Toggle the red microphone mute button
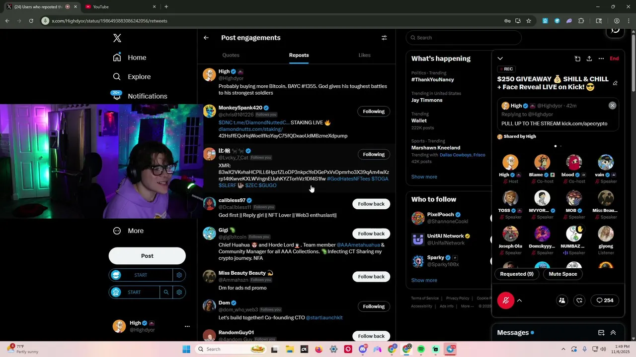This screenshot has width=636, height=357. [x=506, y=300]
